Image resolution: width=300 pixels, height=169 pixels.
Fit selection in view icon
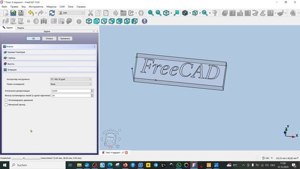coord(158,13)
